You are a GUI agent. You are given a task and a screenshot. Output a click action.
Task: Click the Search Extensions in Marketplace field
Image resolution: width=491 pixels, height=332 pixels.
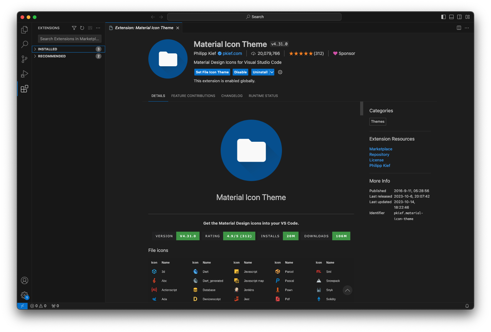pos(70,39)
